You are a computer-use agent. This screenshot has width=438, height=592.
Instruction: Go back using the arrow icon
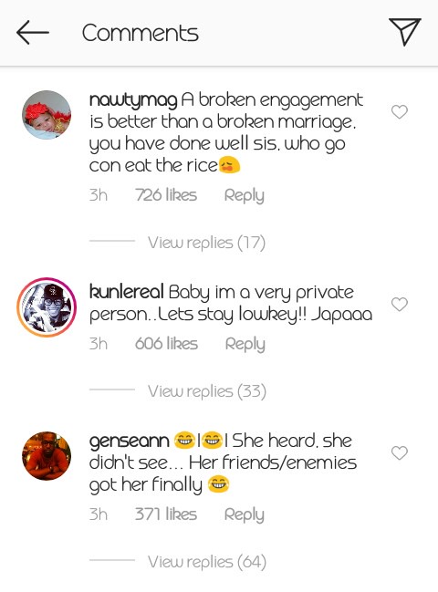click(x=33, y=33)
